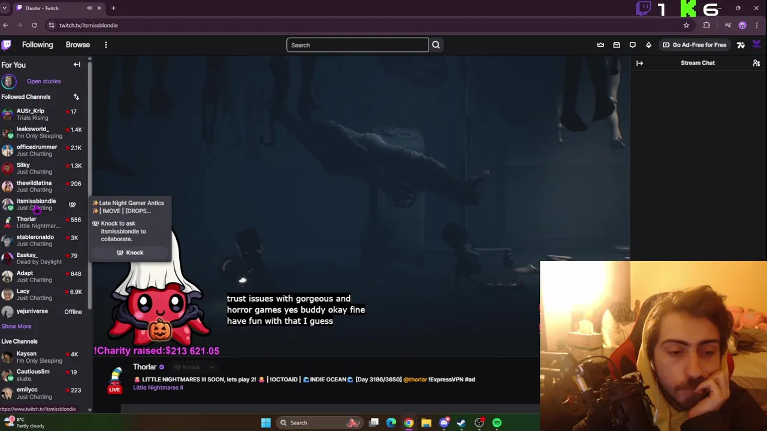Focus the Twitch search field
The image size is (767, 431).
pyautogui.click(x=357, y=45)
